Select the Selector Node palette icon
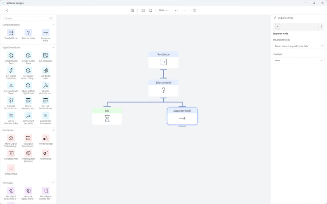Image resolution: width=327 pixels, height=204 pixels. point(28,33)
